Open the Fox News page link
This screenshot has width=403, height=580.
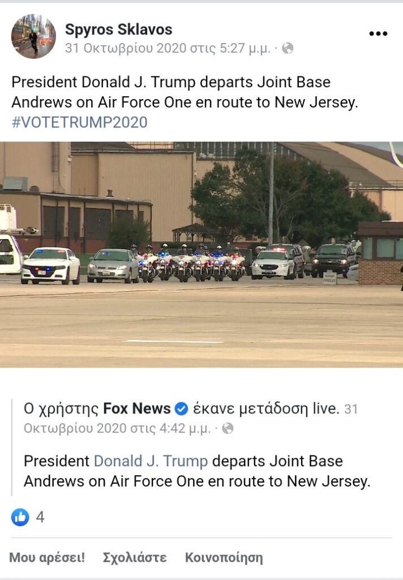pos(137,408)
